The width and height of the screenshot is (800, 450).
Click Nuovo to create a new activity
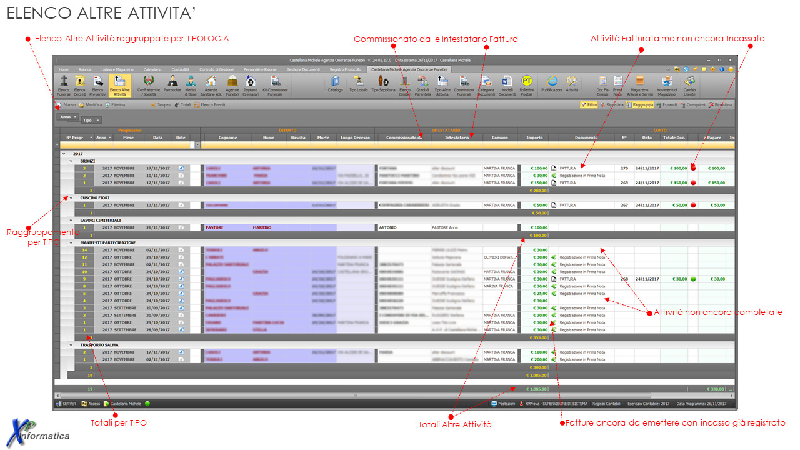coord(66,105)
